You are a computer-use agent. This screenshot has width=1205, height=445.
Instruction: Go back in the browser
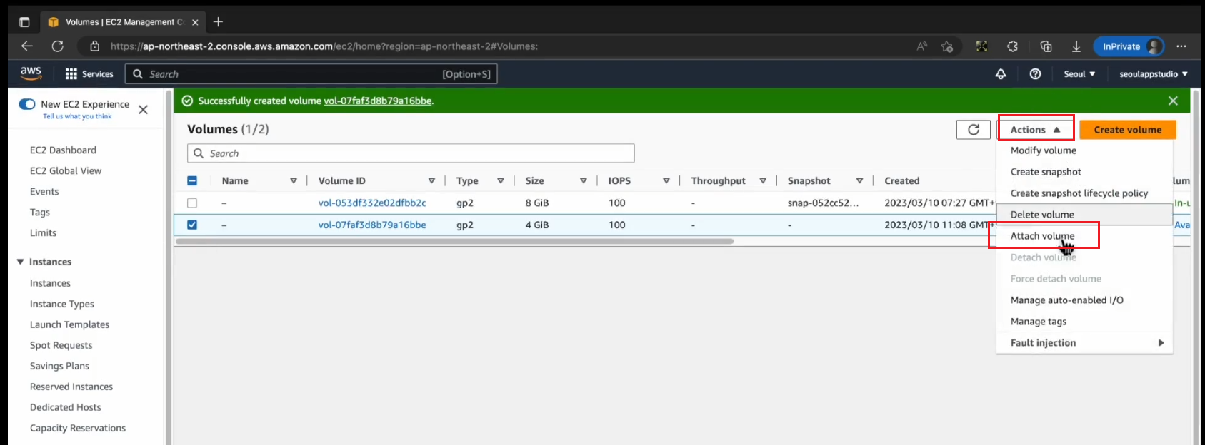point(27,46)
